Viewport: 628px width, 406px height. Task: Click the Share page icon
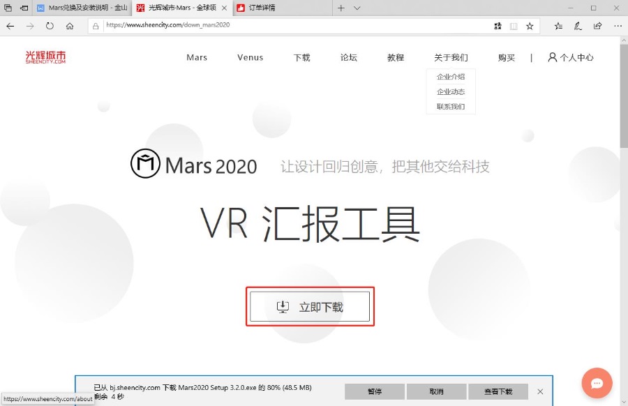597,26
